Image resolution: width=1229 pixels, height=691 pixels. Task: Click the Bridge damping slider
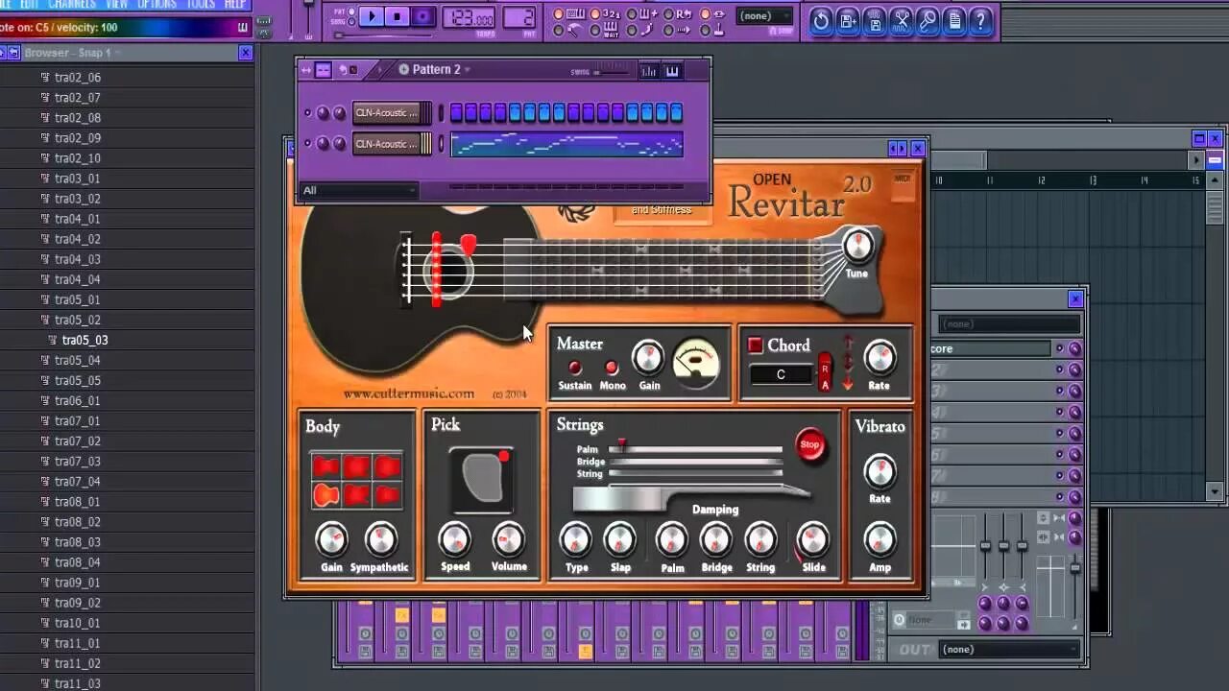coord(695,462)
